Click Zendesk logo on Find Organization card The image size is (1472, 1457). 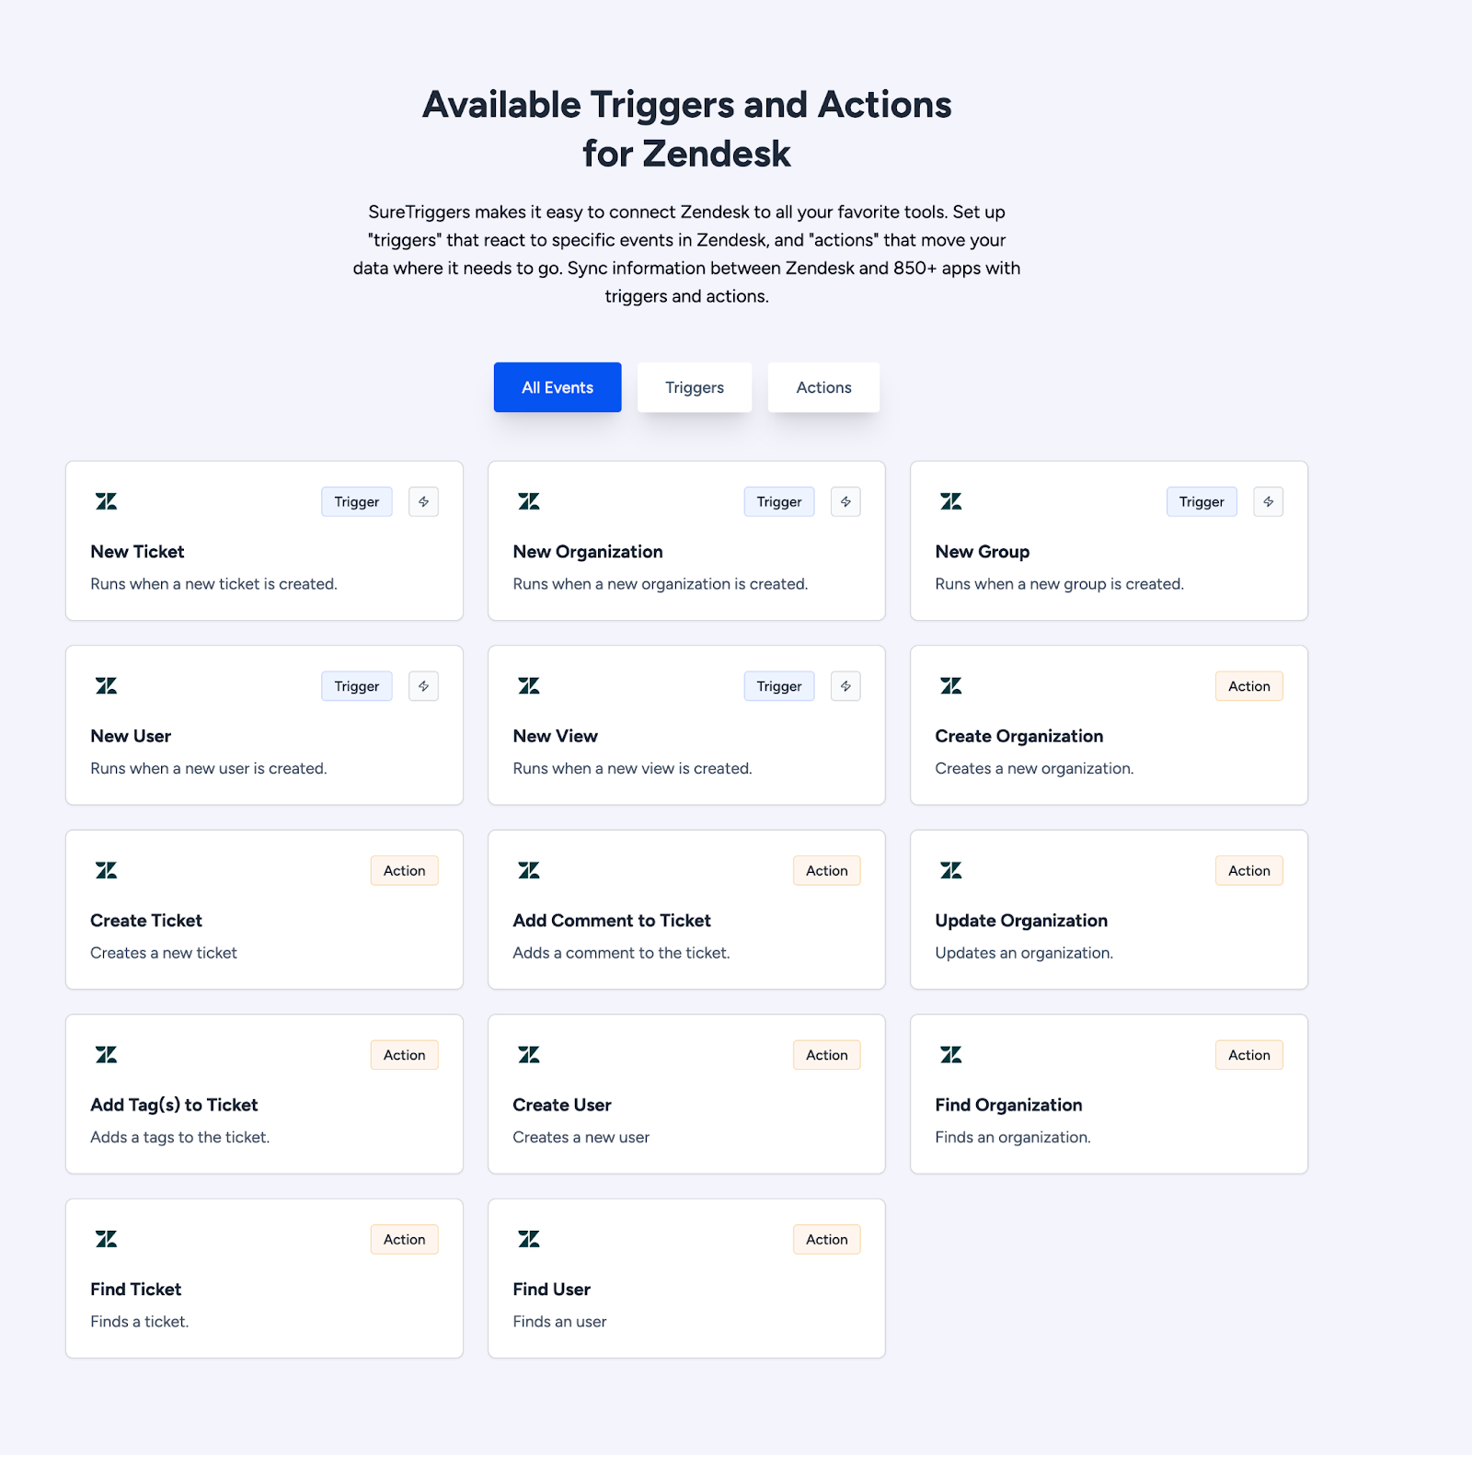coord(951,1055)
